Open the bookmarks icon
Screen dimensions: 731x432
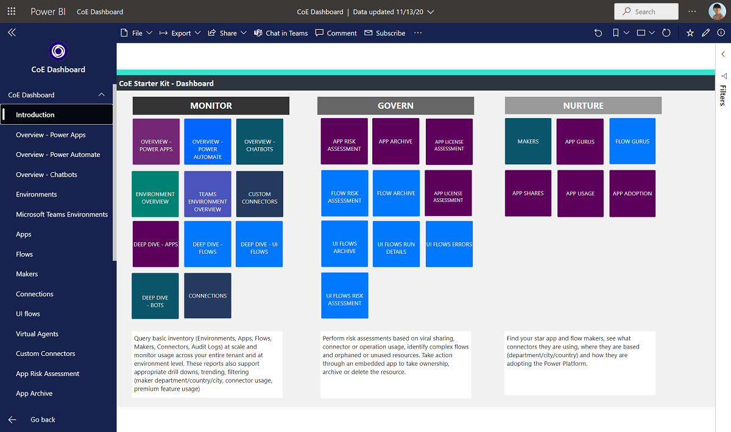[616, 33]
